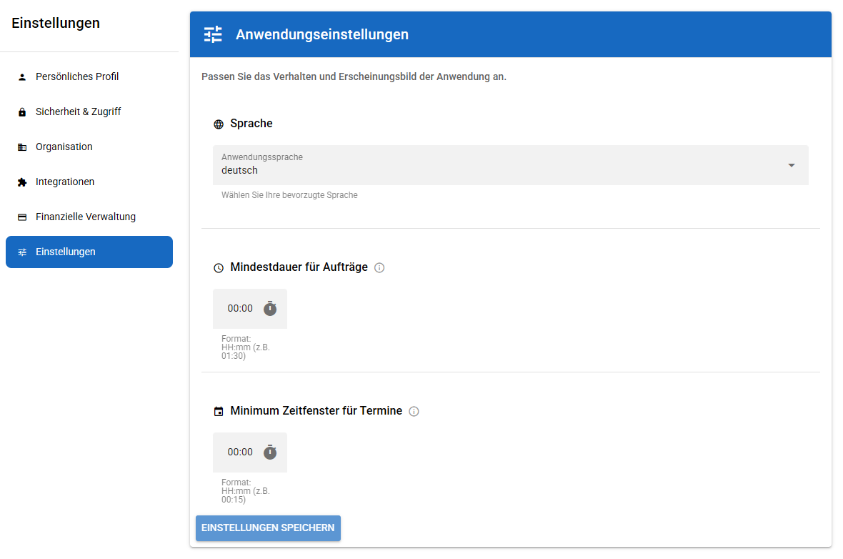Click the credit card icon beside Finanzielle Verwaltung
843x559 pixels.
tap(22, 217)
